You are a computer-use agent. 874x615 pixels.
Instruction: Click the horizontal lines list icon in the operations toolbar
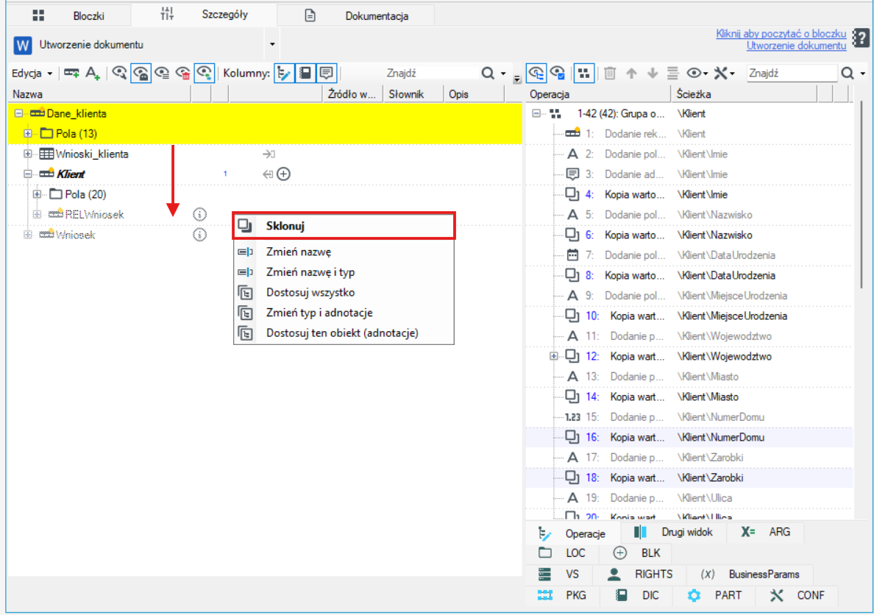(672, 73)
